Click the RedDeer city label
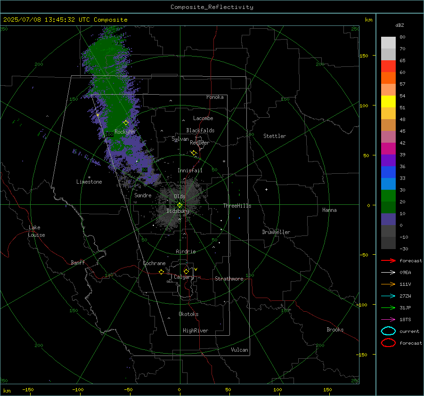 coord(200,143)
